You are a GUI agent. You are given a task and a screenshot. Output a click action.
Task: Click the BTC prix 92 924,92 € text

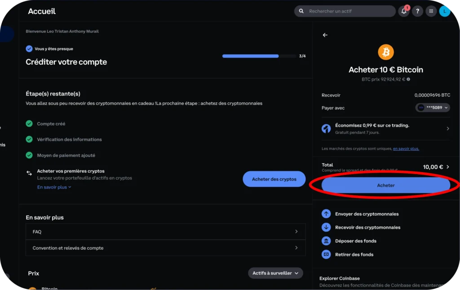click(x=383, y=79)
